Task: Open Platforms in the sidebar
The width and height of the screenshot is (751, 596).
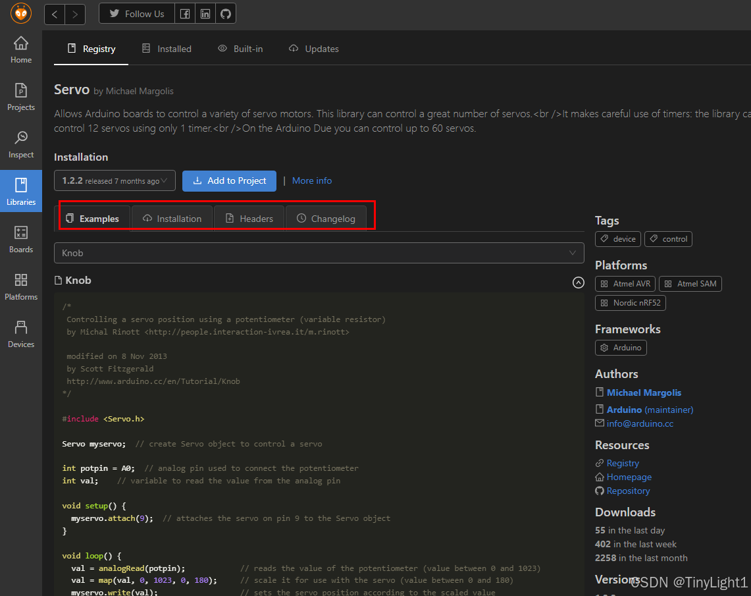Action: click(21, 287)
